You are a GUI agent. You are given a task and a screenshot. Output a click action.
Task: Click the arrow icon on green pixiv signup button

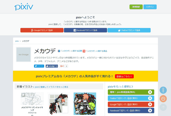150,92
